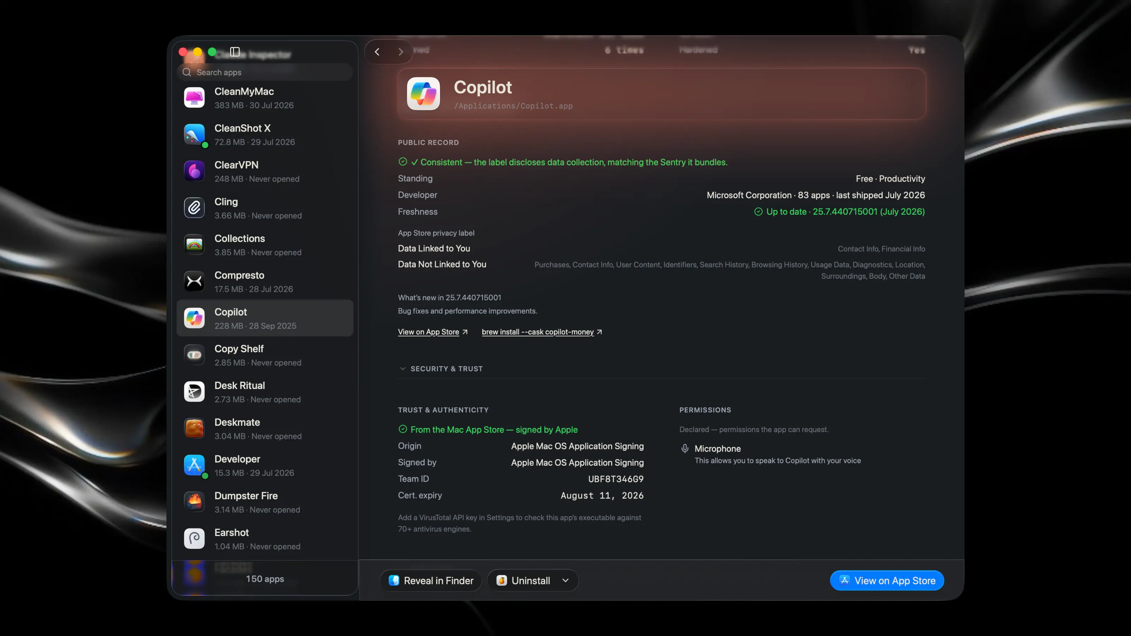
Task: Select Earshot in the app list
Action: click(265, 539)
